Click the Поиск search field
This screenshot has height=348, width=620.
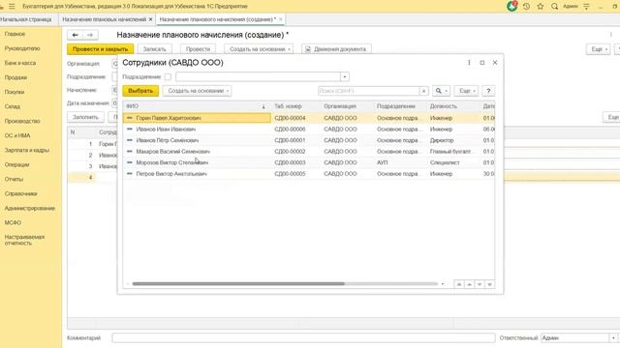coord(368,91)
